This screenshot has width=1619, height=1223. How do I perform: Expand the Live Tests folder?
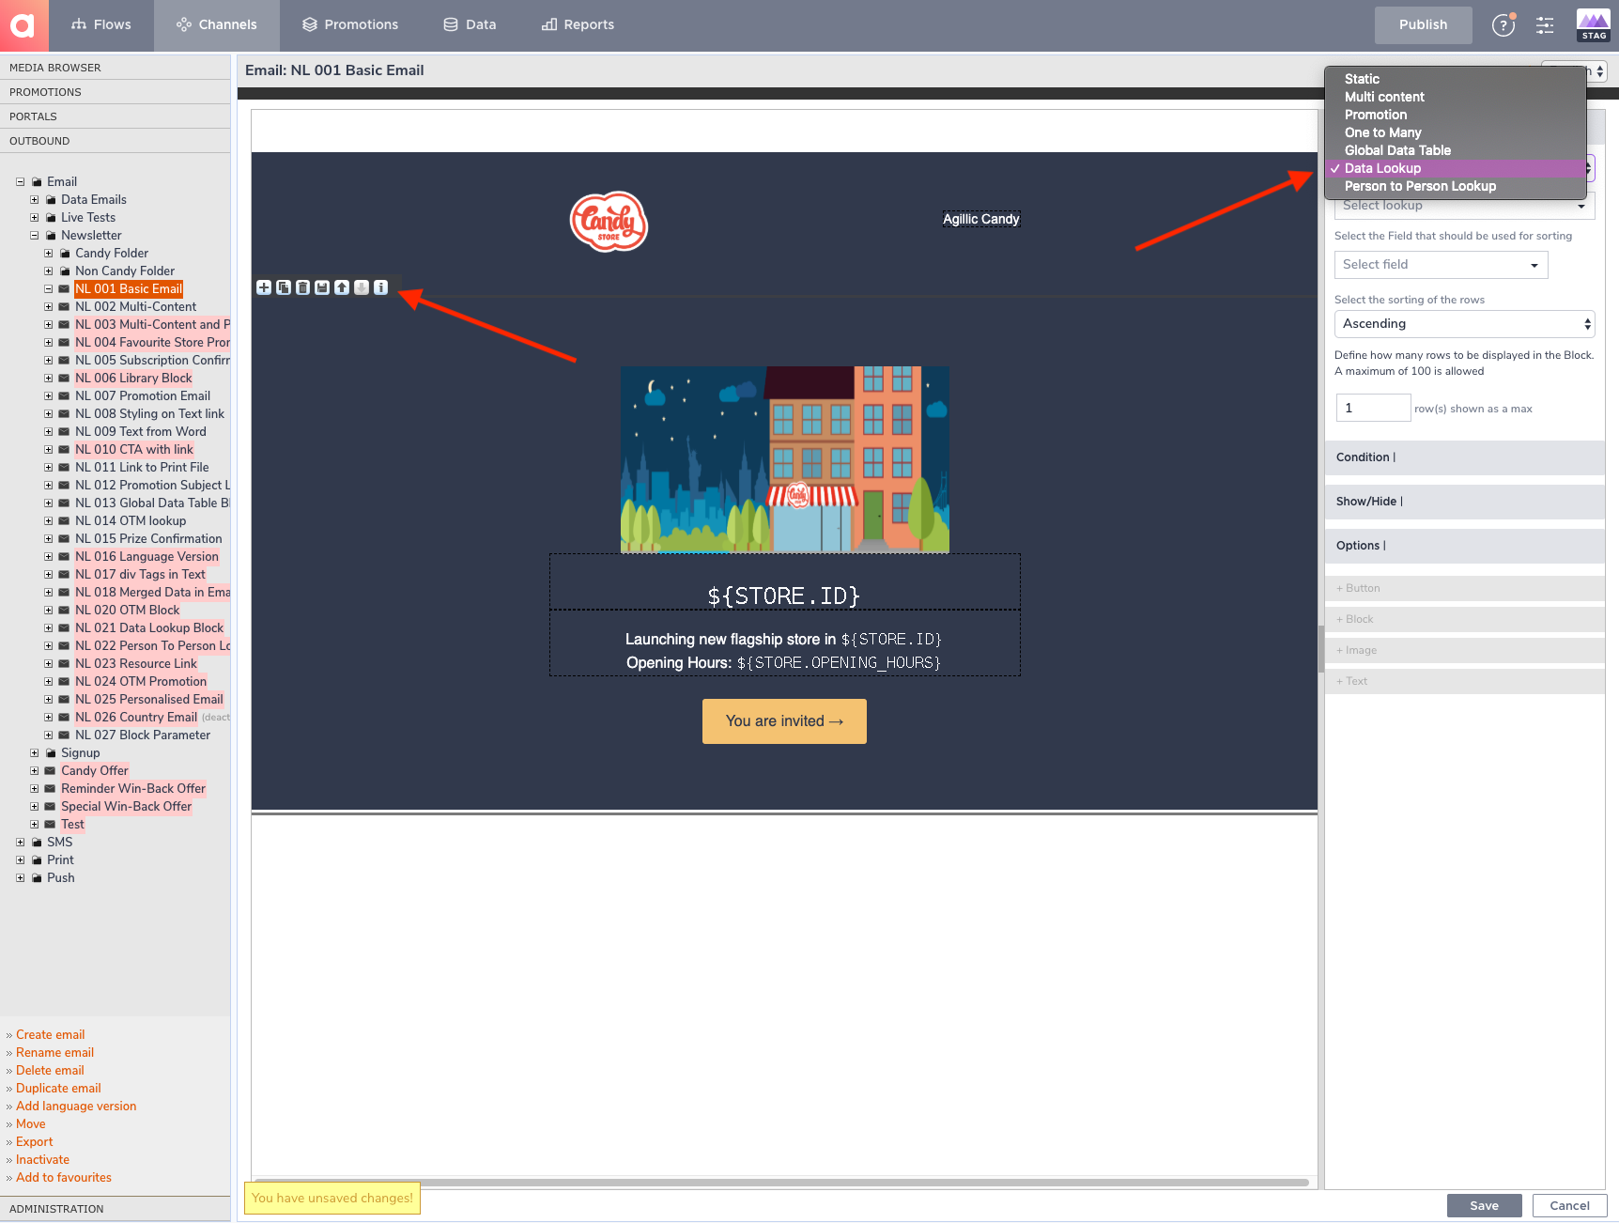point(35,218)
